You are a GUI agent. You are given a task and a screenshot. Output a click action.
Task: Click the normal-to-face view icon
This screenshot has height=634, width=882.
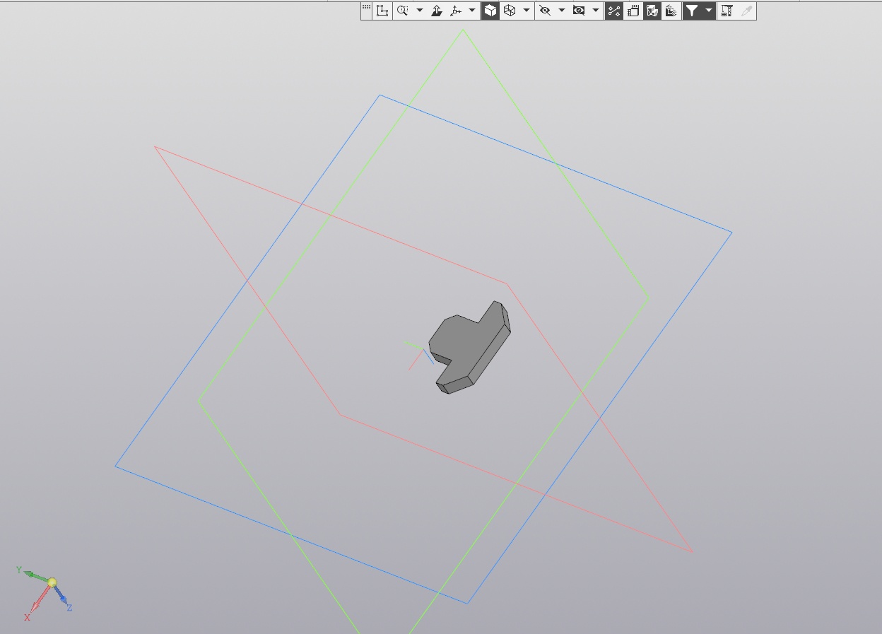tap(437, 11)
